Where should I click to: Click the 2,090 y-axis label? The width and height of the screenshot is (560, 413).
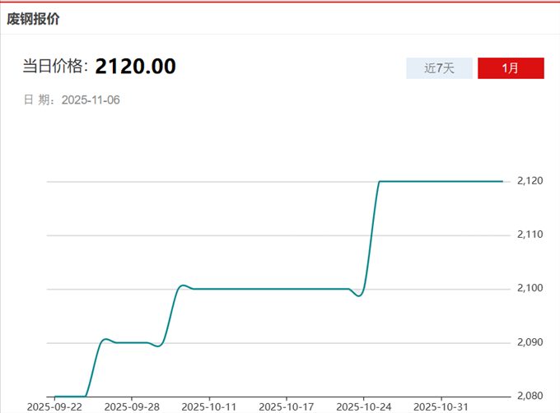(530, 342)
